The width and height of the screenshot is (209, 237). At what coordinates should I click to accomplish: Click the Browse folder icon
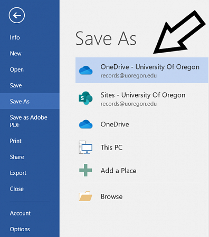click(x=85, y=196)
